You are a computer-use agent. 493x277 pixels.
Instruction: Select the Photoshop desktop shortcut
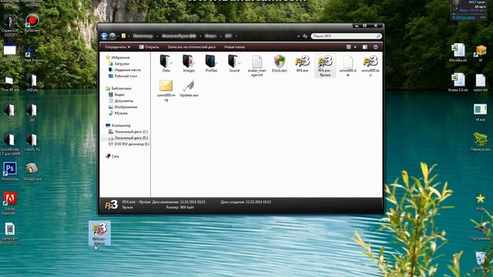tap(10, 172)
